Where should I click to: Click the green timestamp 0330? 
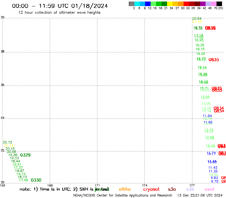[x=36, y=180]
